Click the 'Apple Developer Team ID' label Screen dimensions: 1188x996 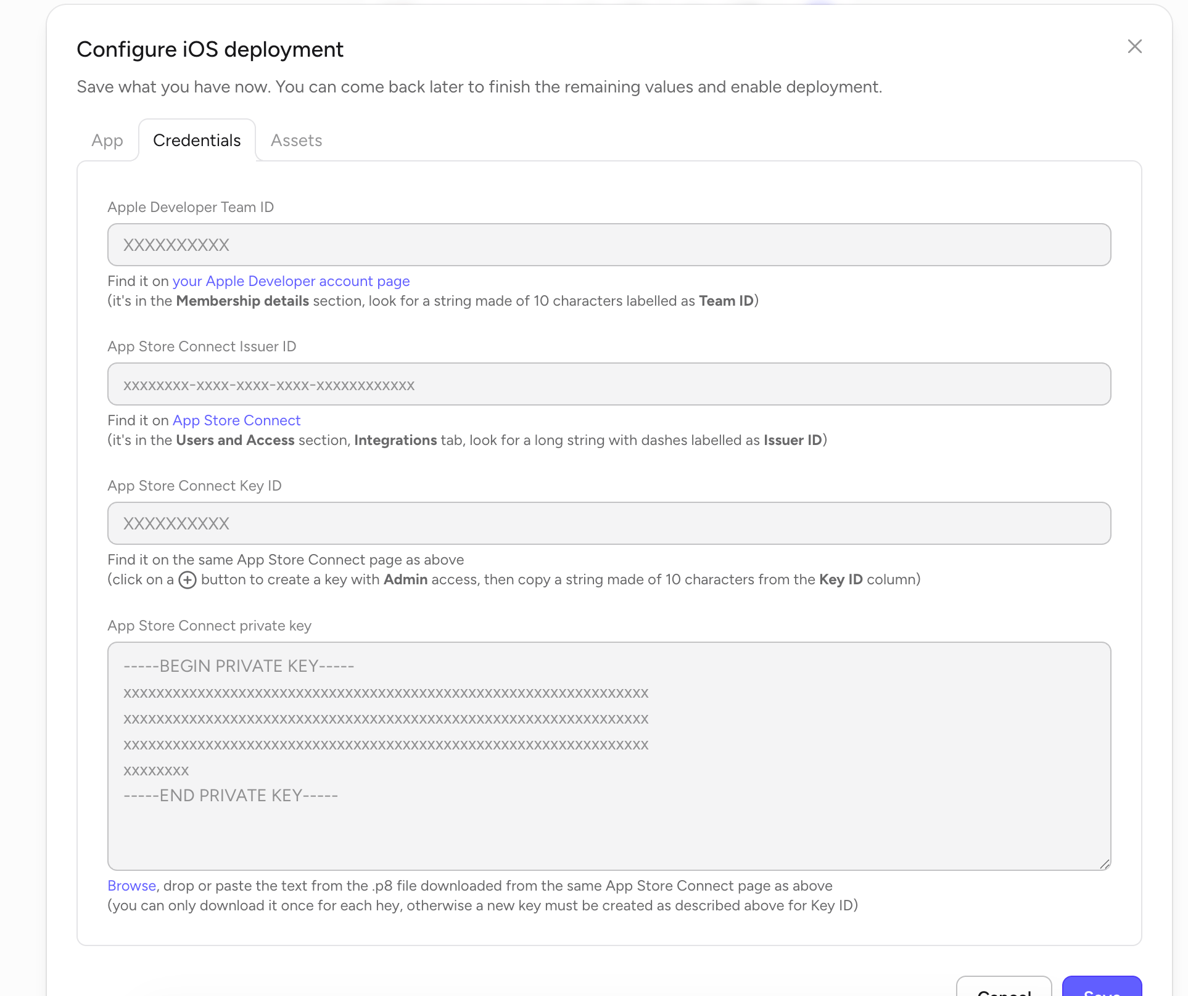pyautogui.click(x=191, y=207)
